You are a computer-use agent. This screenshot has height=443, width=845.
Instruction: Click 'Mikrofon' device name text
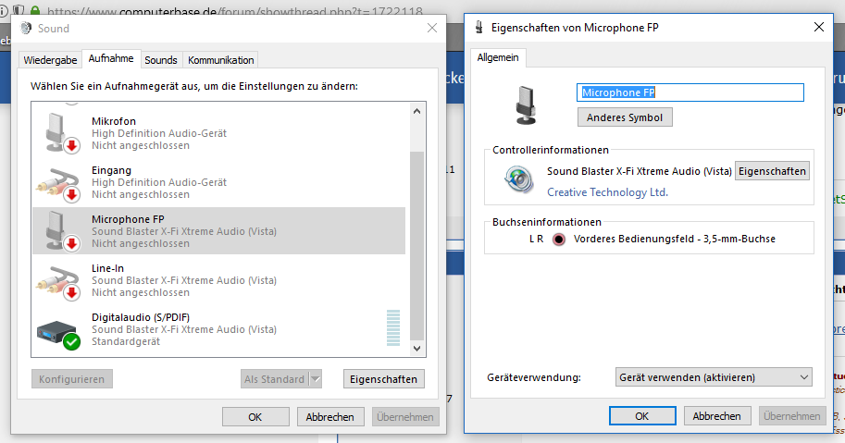coord(114,121)
